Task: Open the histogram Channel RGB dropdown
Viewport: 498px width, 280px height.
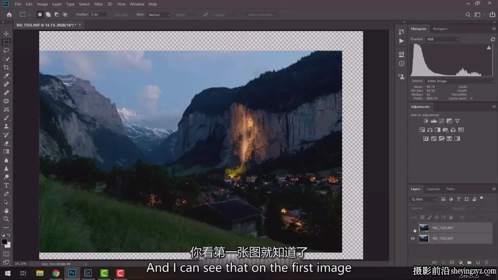Action: (x=443, y=39)
